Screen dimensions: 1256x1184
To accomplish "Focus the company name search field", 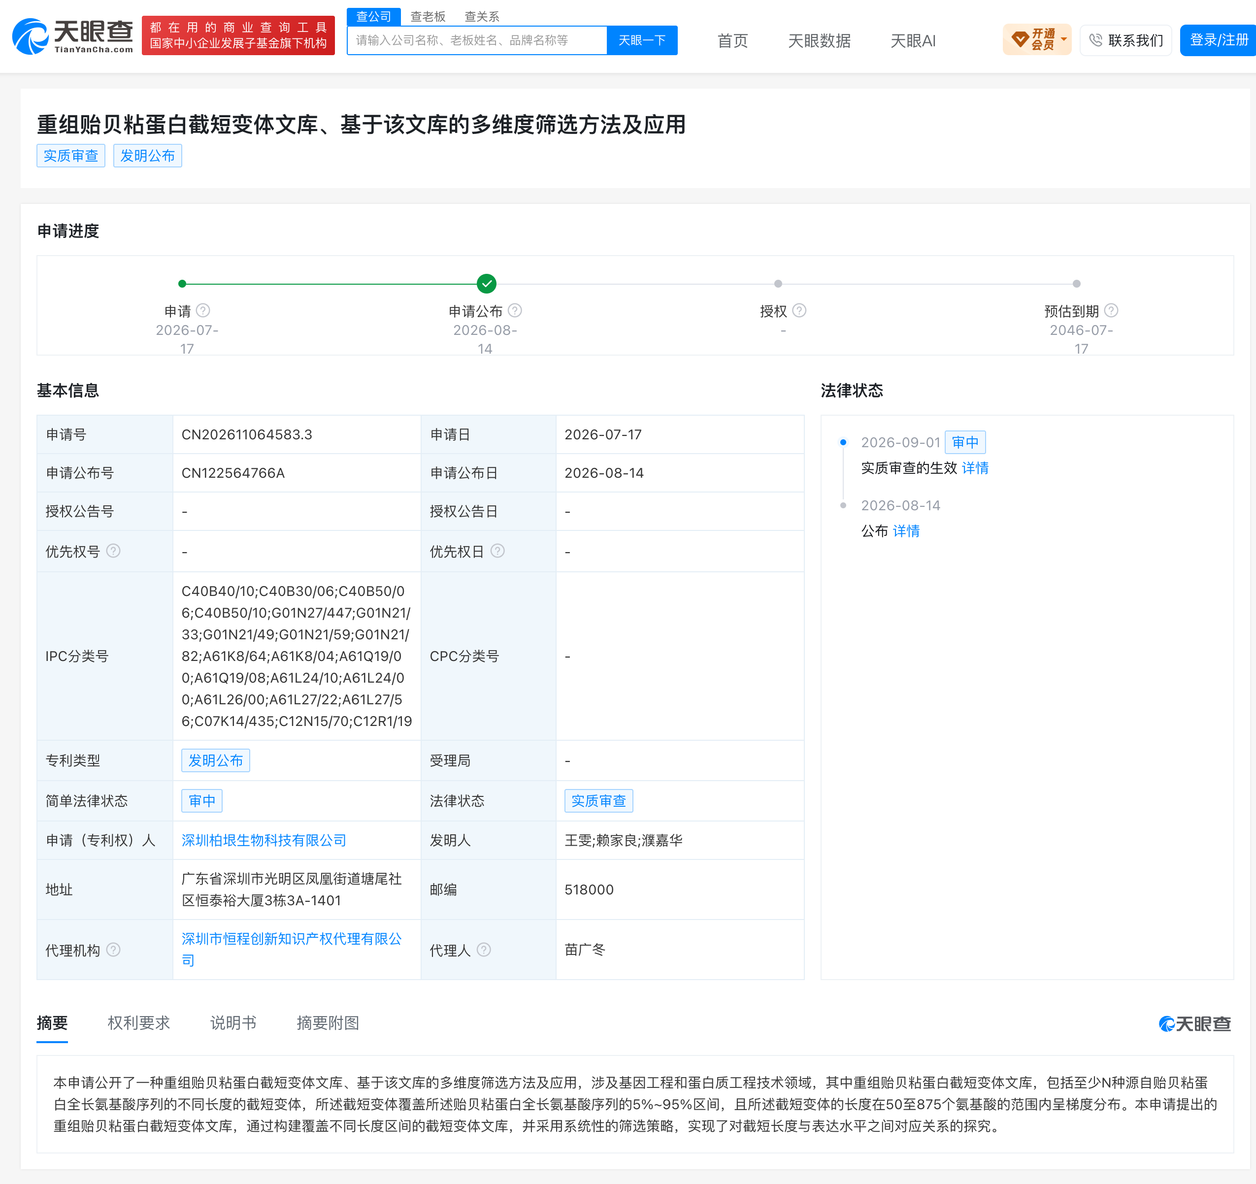I will (477, 40).
